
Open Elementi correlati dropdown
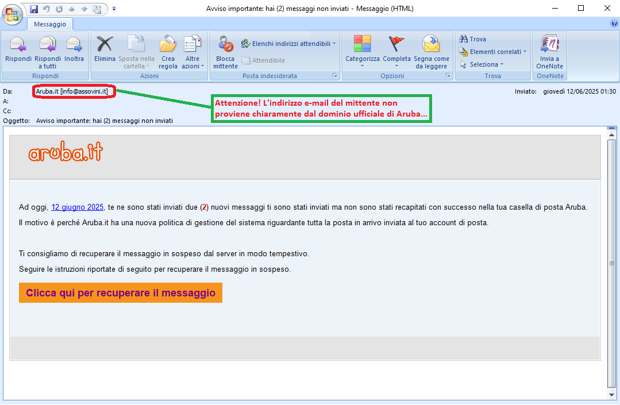[x=492, y=52]
